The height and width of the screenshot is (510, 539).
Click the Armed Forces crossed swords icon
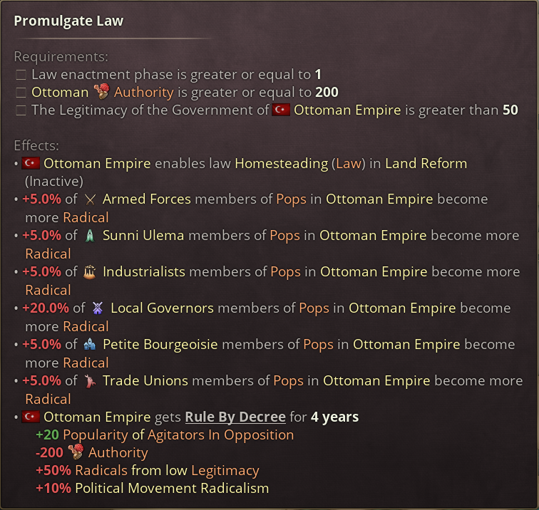tap(90, 199)
